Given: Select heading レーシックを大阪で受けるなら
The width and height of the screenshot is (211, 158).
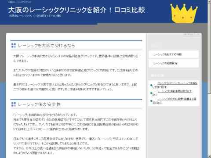Looking at the screenshot, I should [x=46, y=46].
